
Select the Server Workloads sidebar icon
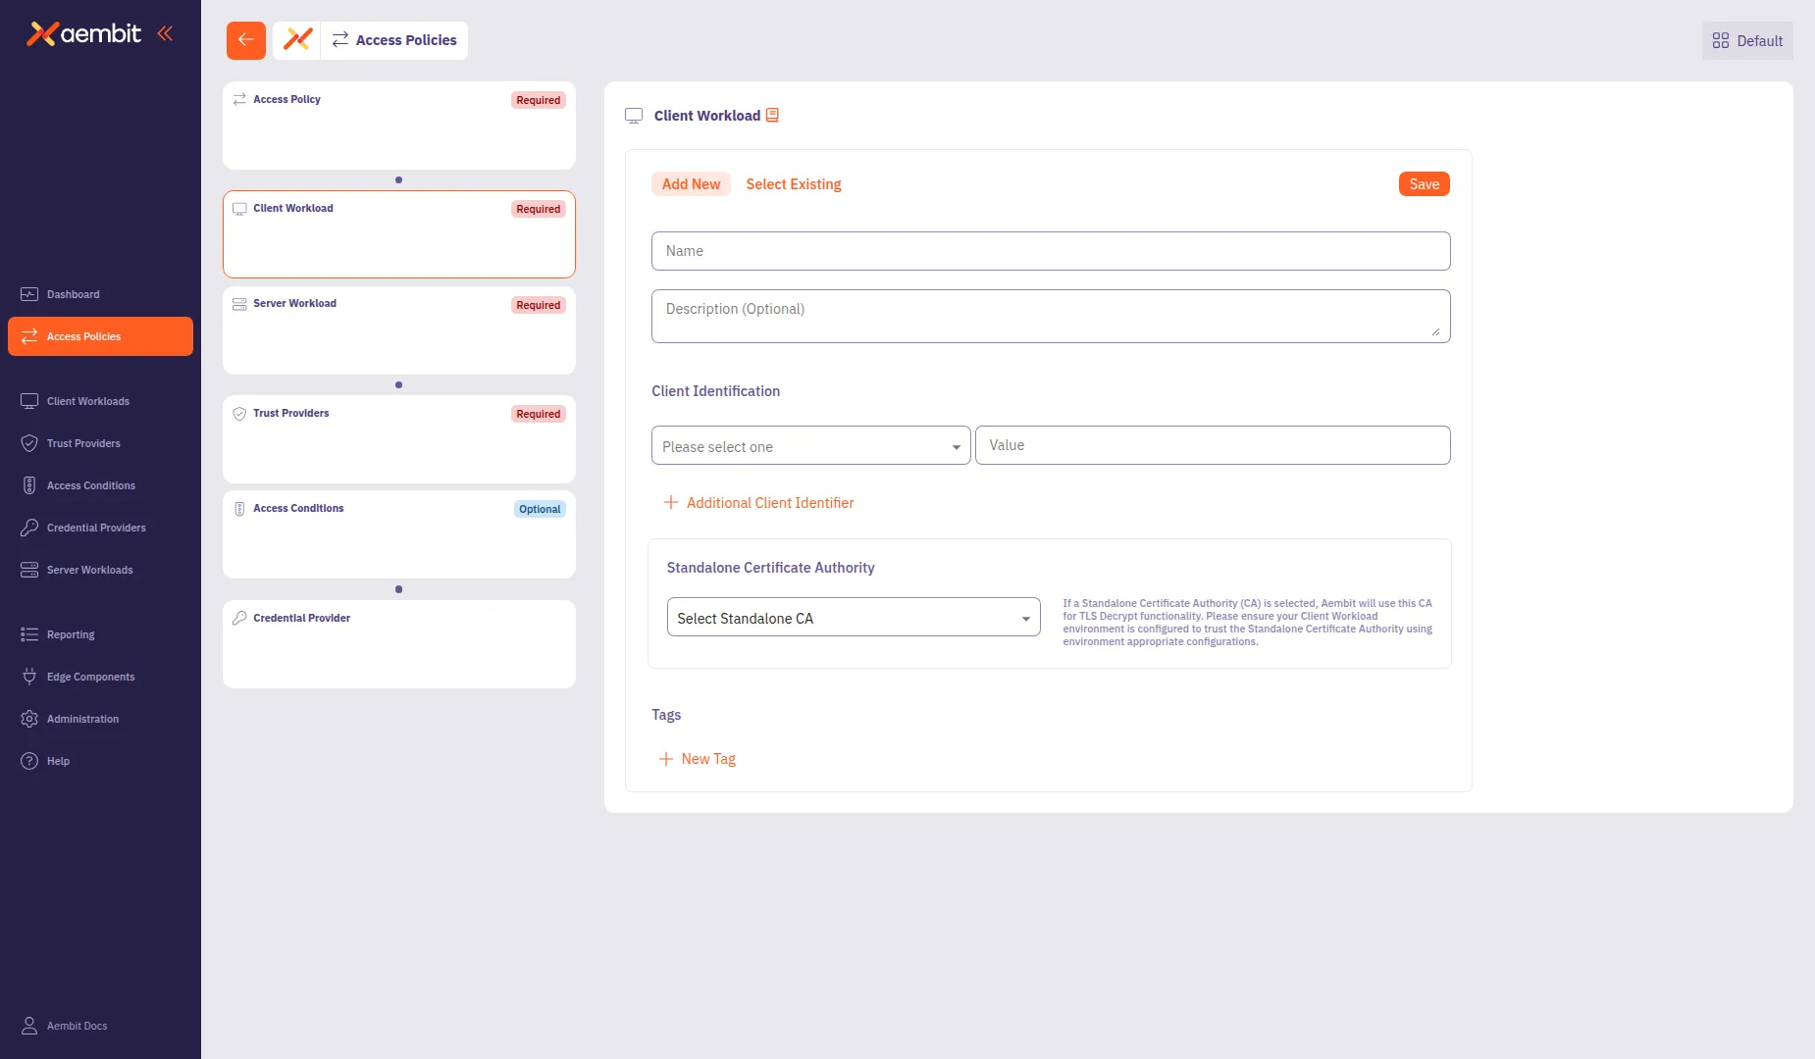[x=28, y=570]
